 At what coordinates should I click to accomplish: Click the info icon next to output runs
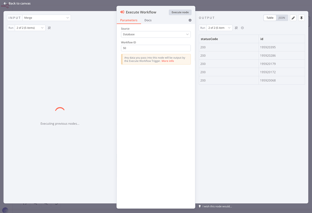coord(242,28)
